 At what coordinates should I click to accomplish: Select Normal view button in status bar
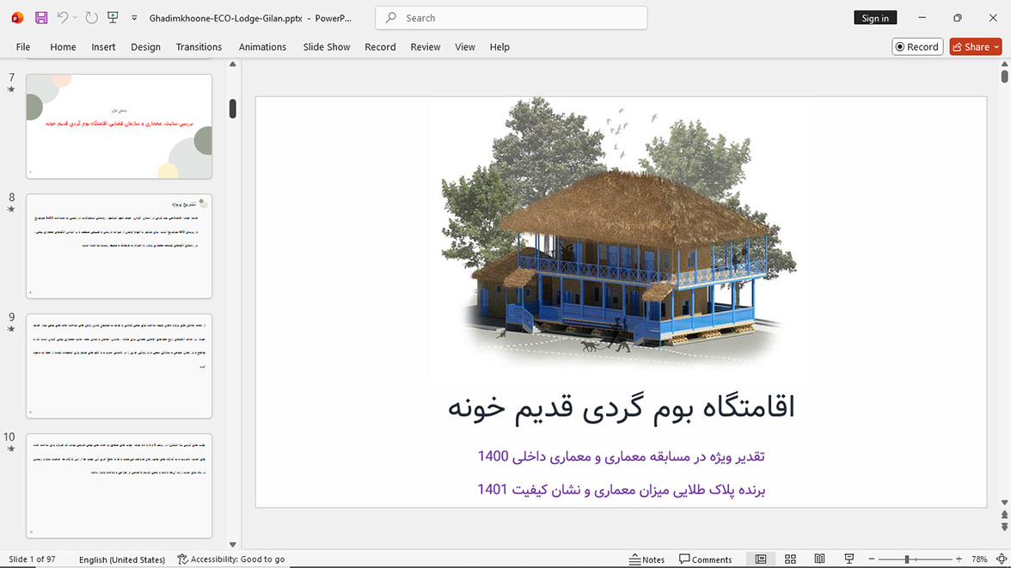pos(761,559)
